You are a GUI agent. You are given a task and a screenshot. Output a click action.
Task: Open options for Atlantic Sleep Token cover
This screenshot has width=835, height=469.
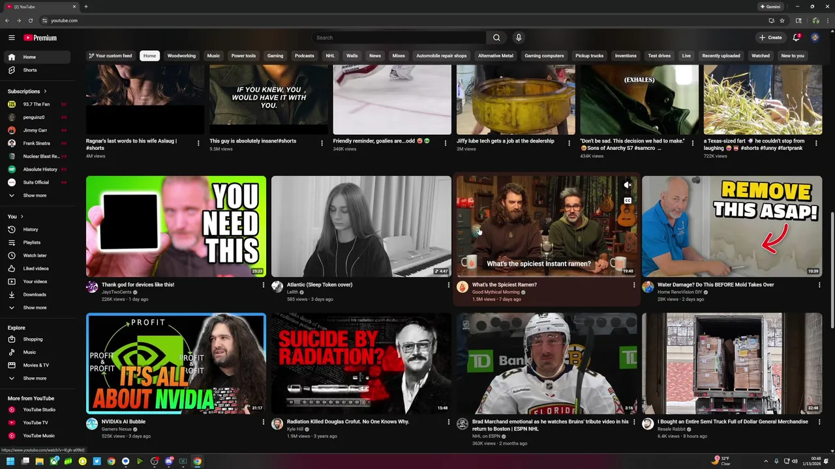click(449, 285)
